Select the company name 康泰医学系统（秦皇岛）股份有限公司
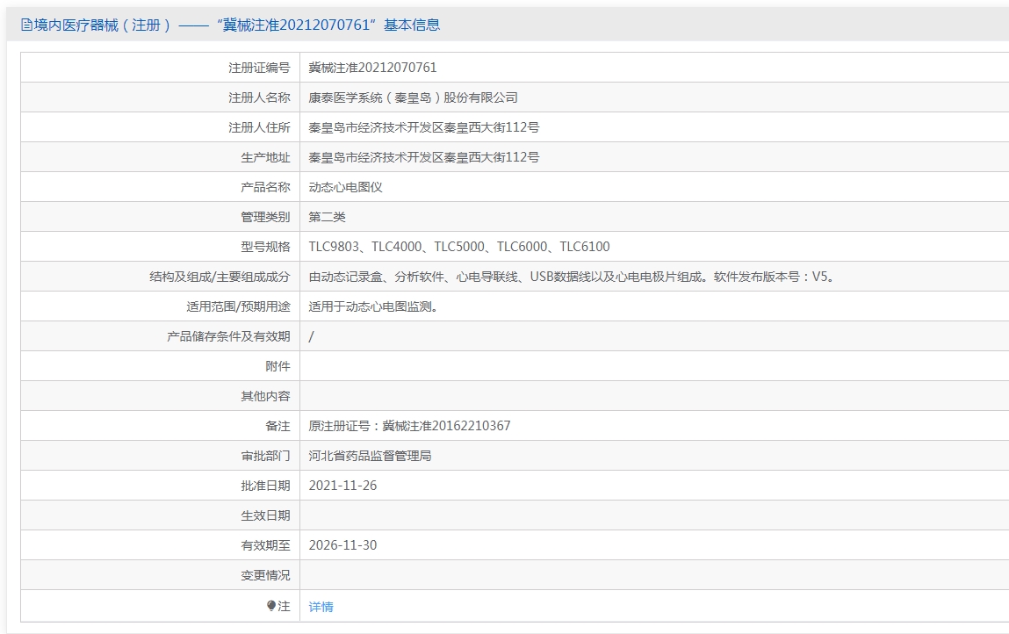Viewport: 1009px width, 634px height. click(x=413, y=97)
